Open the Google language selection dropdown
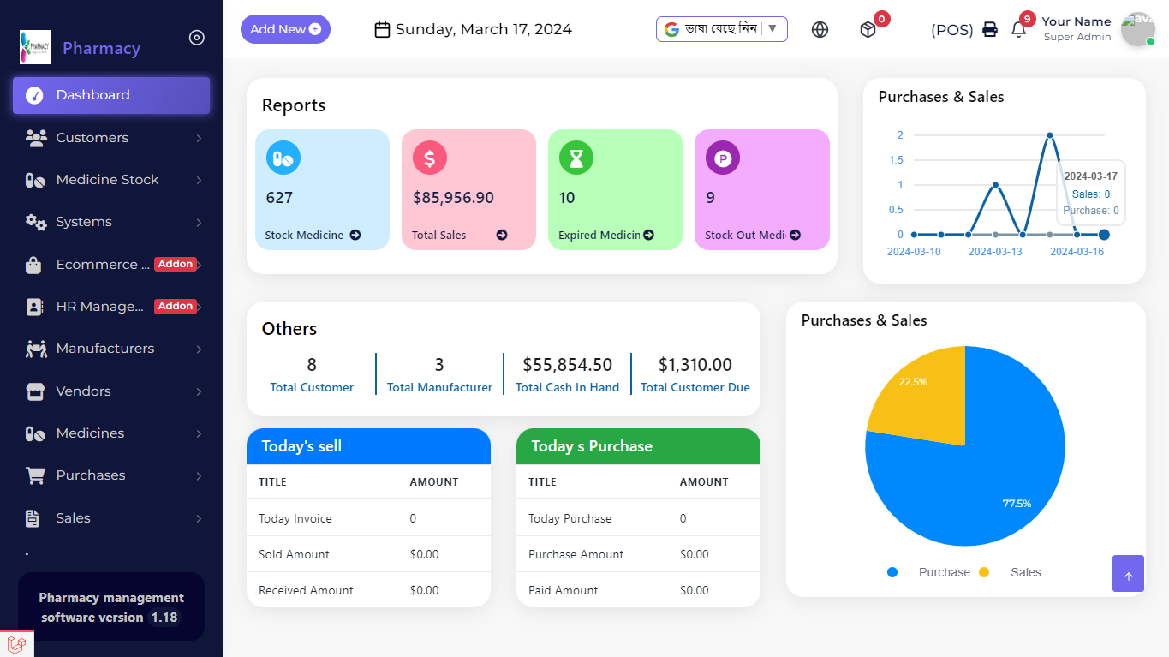This screenshot has height=657, width=1169. (721, 29)
